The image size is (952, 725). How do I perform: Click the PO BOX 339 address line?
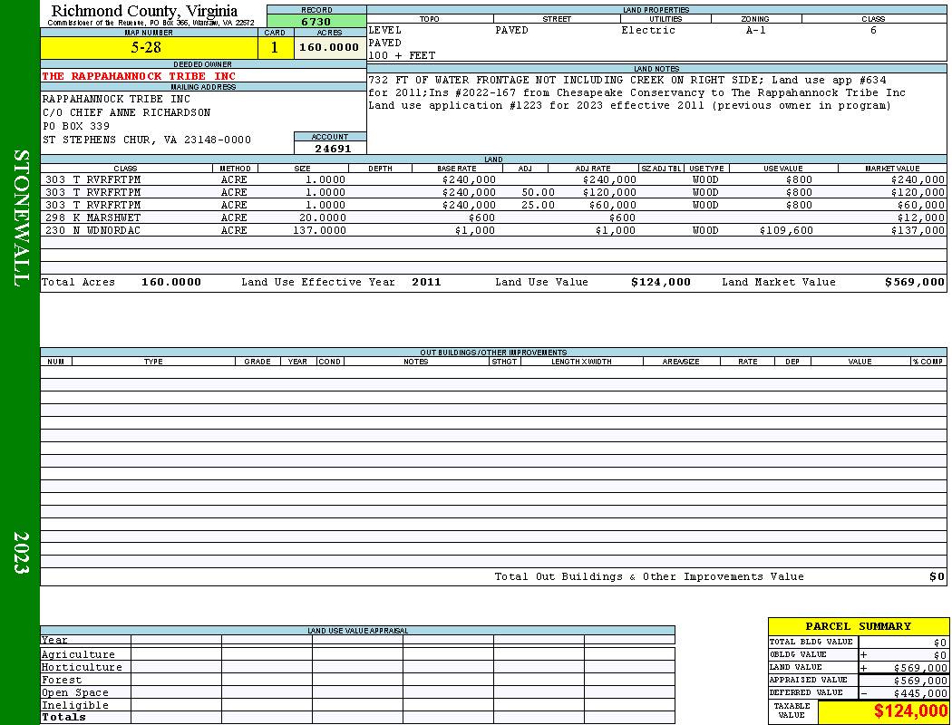click(76, 126)
